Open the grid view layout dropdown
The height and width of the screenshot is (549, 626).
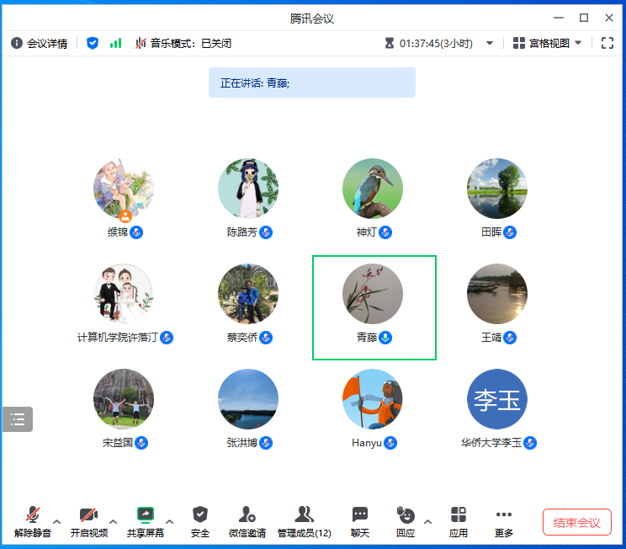click(x=578, y=43)
